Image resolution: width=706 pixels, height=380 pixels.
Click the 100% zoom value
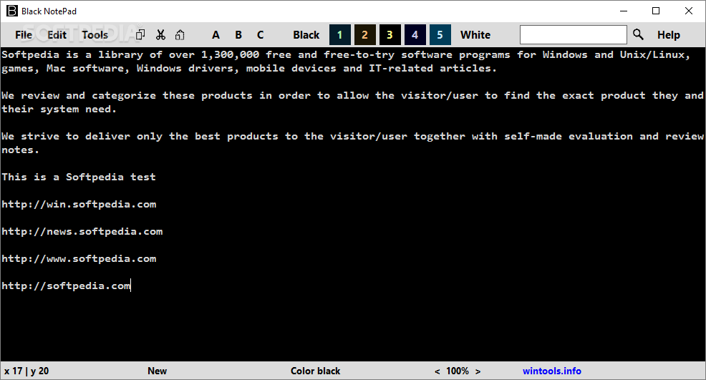tap(458, 371)
